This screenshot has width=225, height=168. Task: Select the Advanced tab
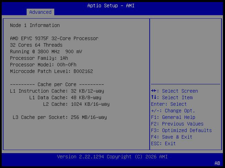pos(40,12)
